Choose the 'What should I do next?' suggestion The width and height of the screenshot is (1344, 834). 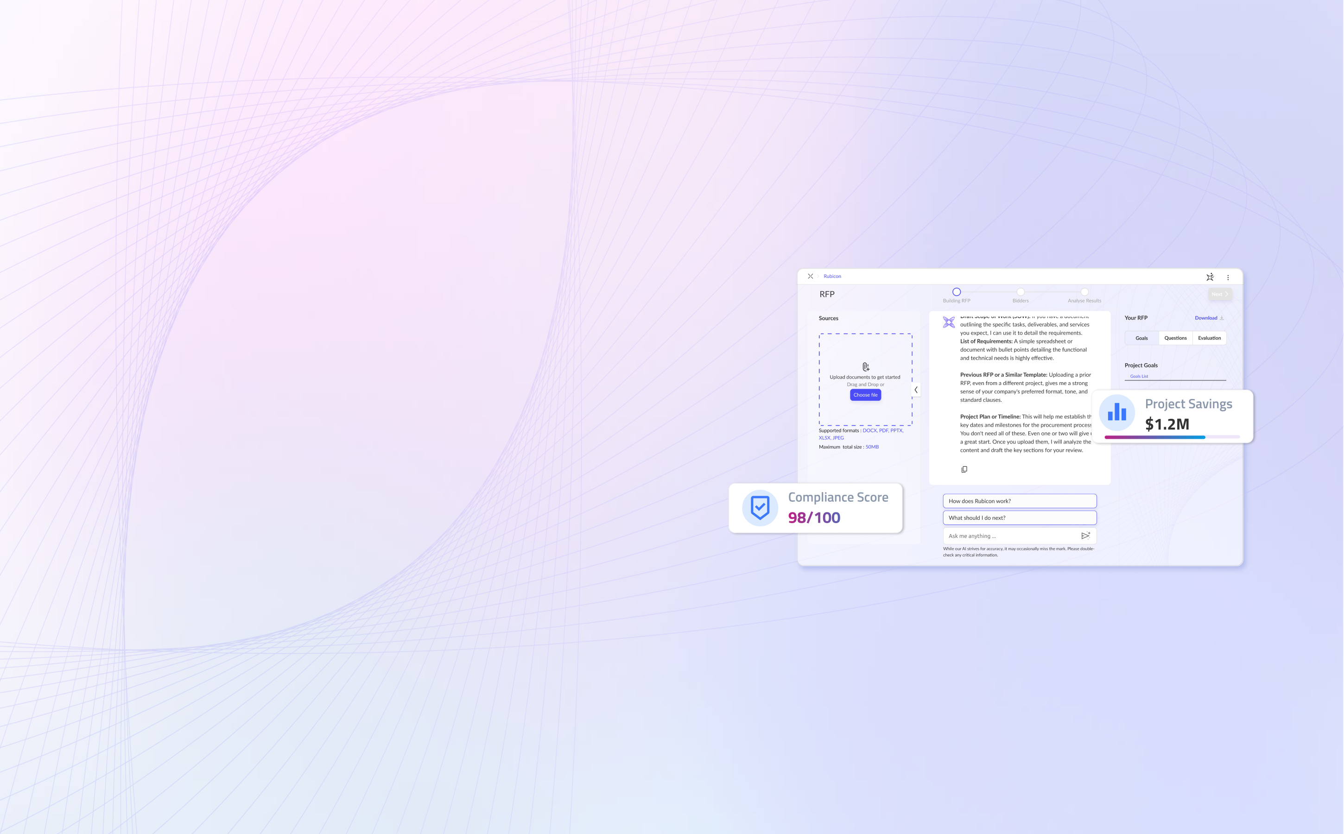[1020, 518]
